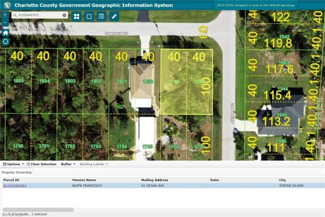The width and height of the screenshot is (325, 217).
Task: Open the attribute list tool icon
Action: pyautogui.click(x=102, y=16)
